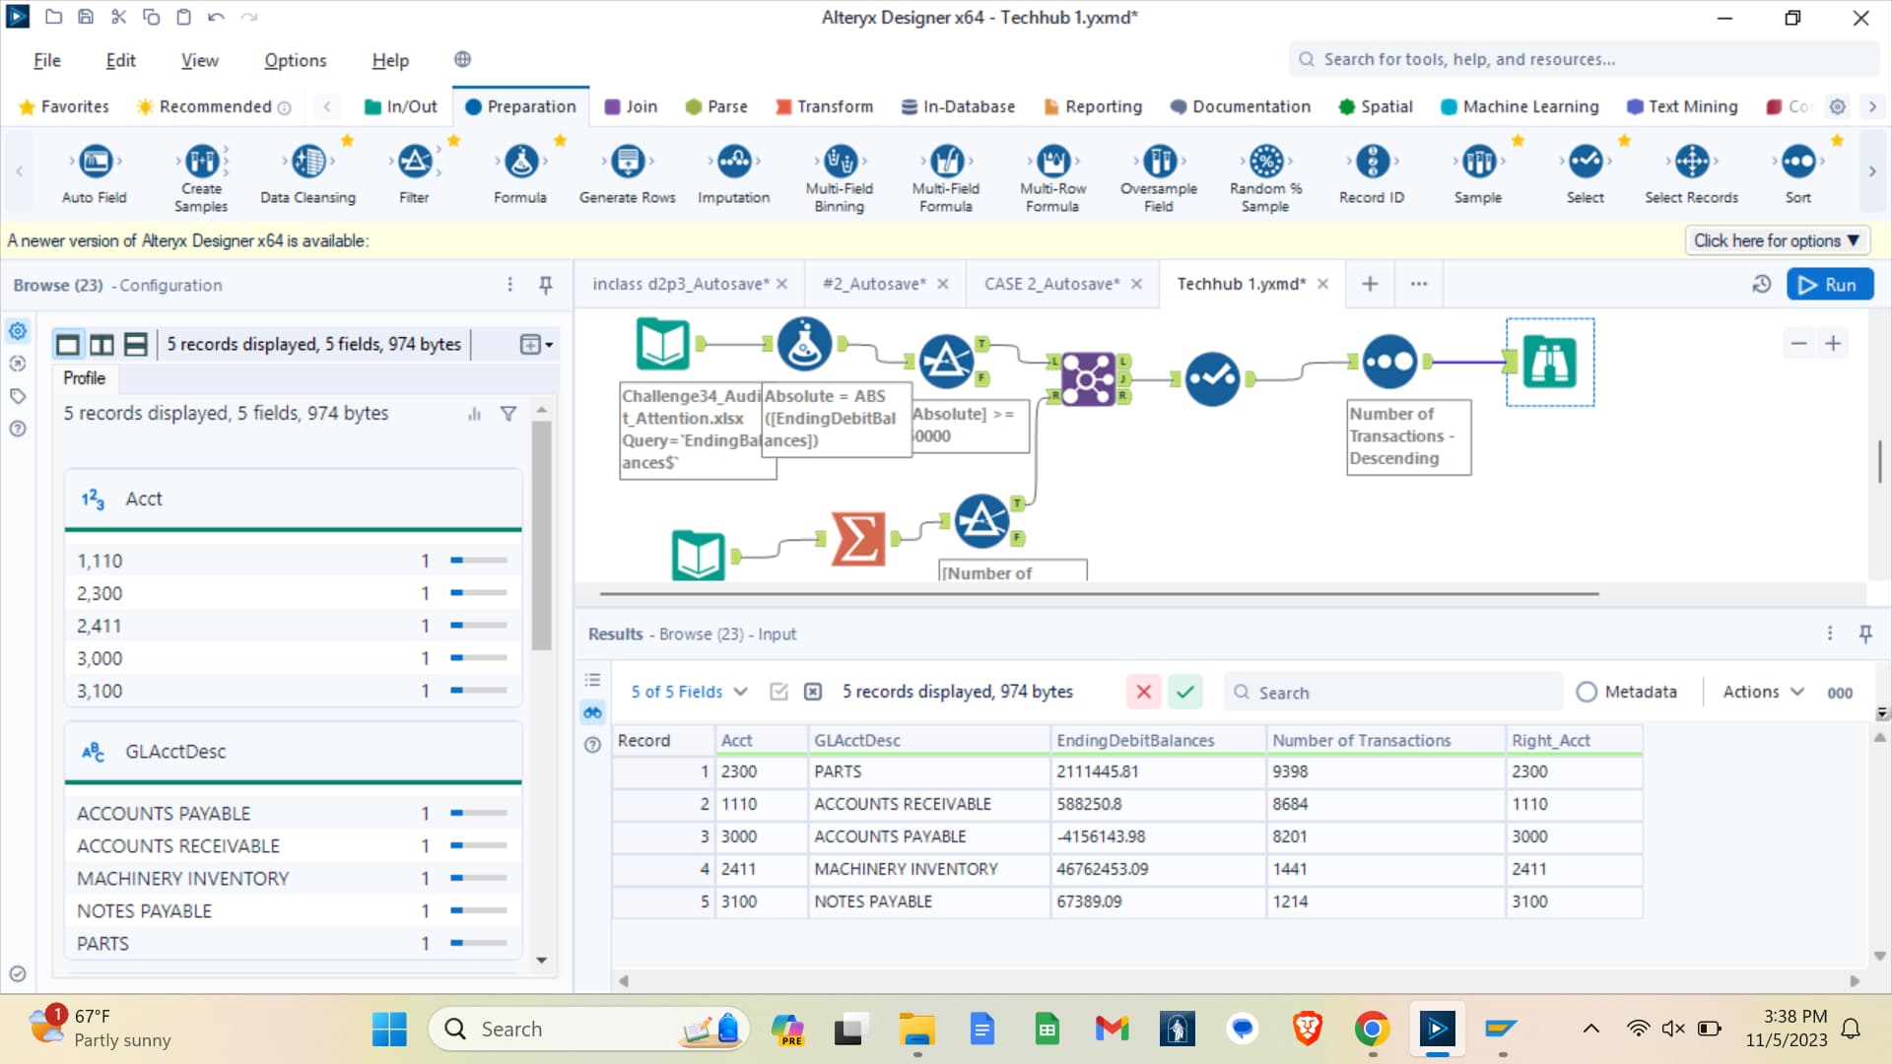Select the Record ID tool
Image resolution: width=1892 pixels, height=1064 pixels.
[1372, 173]
